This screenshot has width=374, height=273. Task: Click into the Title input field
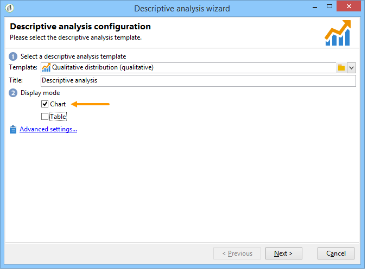point(198,81)
